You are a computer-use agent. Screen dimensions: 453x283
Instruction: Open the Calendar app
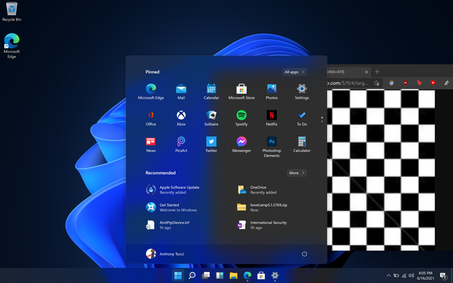click(211, 91)
